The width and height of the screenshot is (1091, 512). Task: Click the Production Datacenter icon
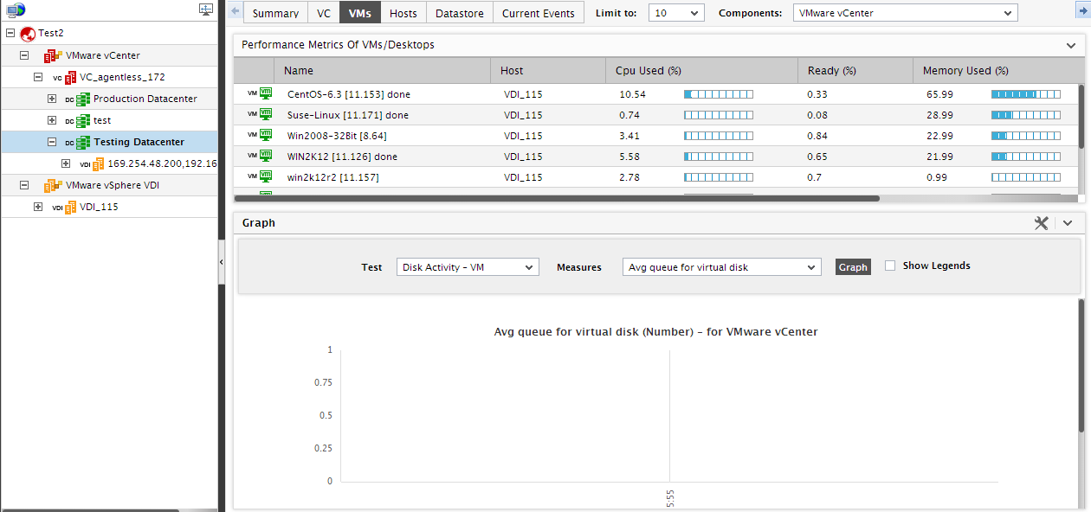click(x=83, y=99)
